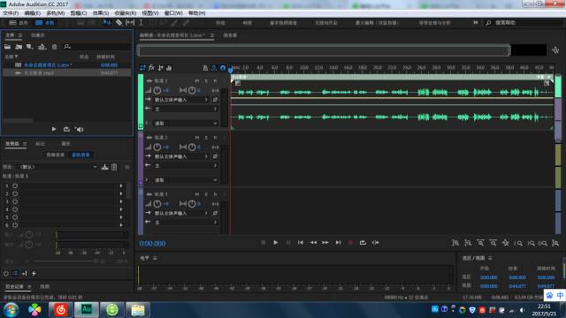This screenshot has width=566, height=318.
Task: Arm Track 1 for record with R
Action: pyautogui.click(x=215, y=81)
